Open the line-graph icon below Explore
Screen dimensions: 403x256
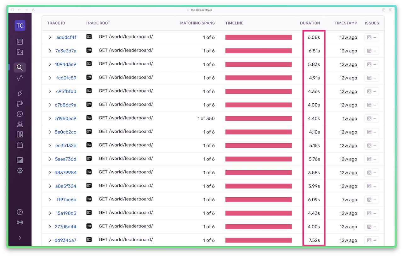coord(20,78)
